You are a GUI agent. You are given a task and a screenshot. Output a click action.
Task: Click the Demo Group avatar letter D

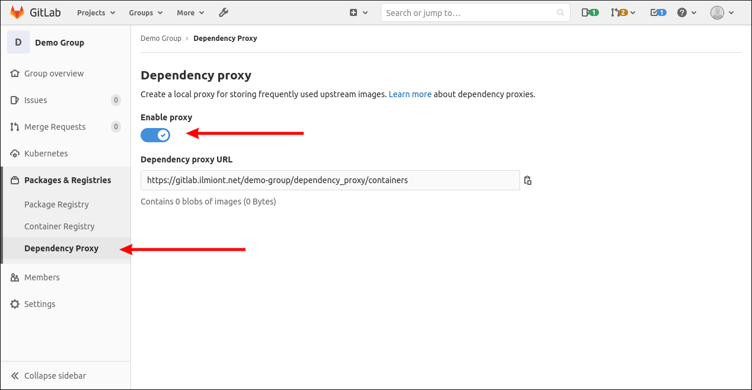tap(18, 43)
